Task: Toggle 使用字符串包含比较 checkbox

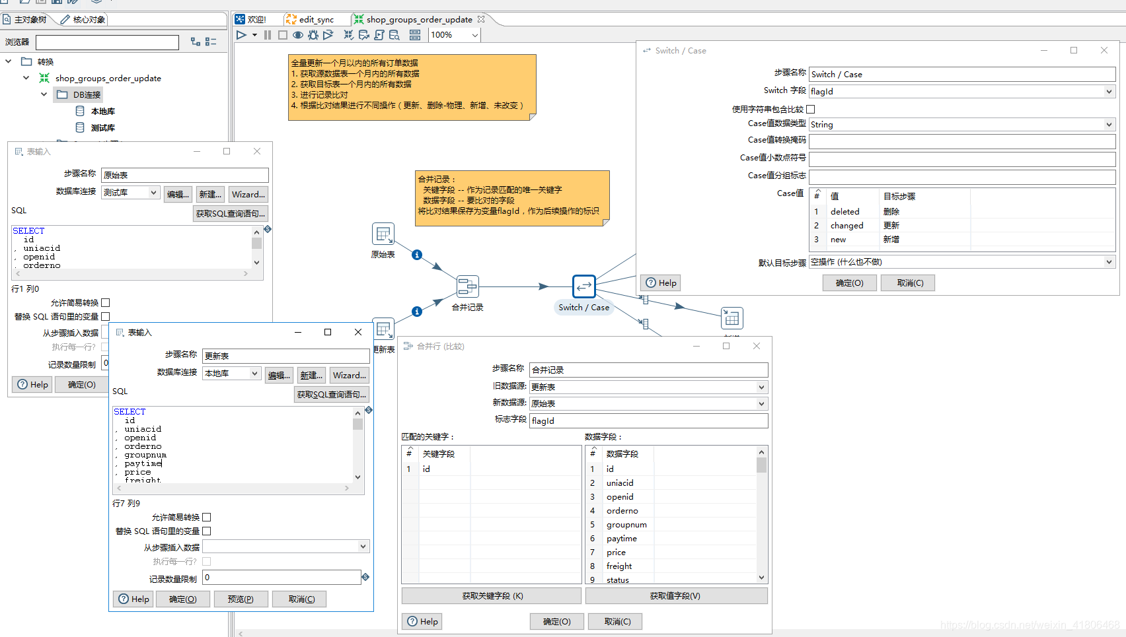Action: (811, 110)
